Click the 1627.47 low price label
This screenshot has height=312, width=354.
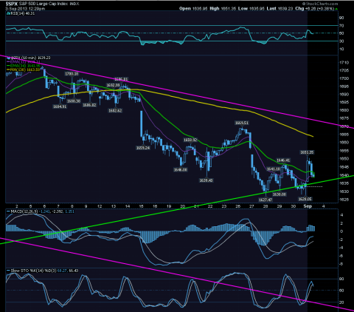265,200
